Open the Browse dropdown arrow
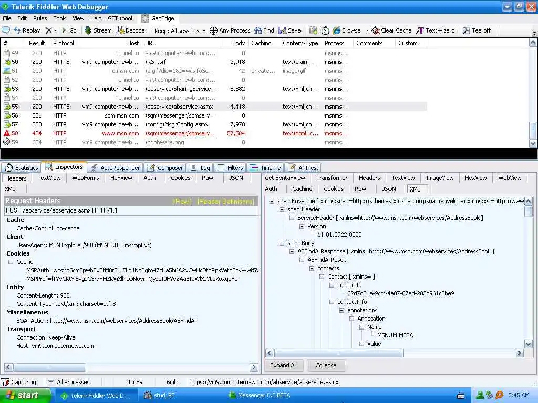The width and height of the screenshot is (538, 403). click(x=367, y=30)
